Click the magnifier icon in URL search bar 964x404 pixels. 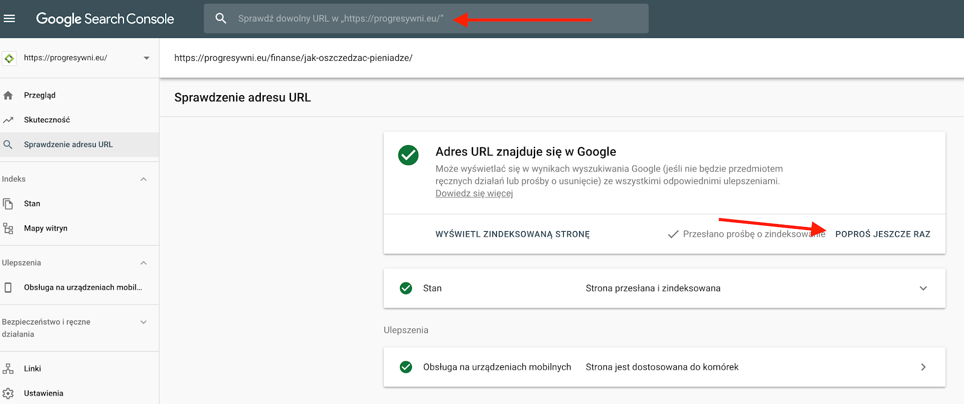[x=221, y=19]
